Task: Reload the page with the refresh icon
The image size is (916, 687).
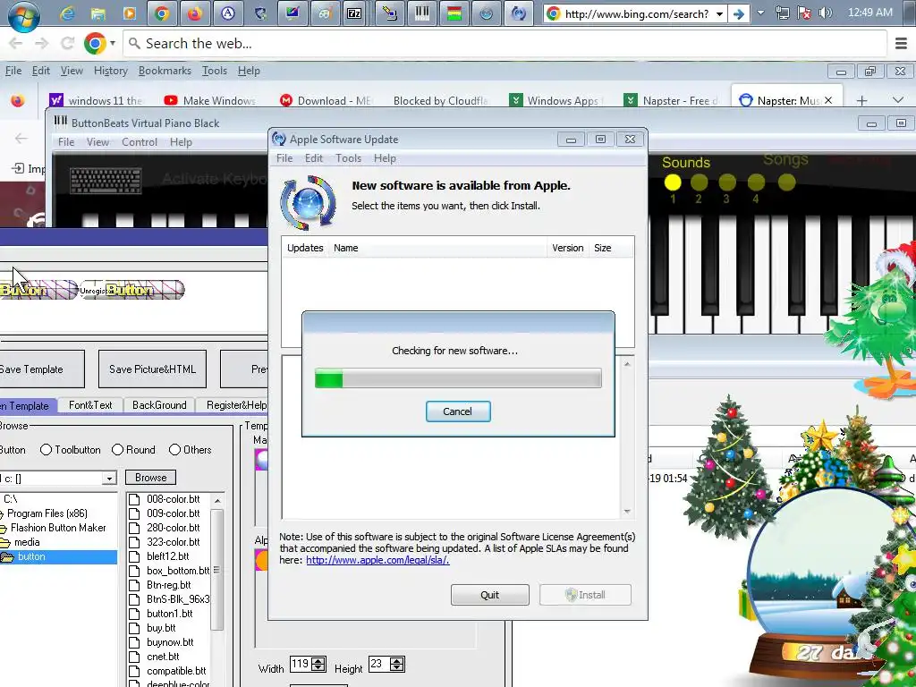Action: [67, 43]
